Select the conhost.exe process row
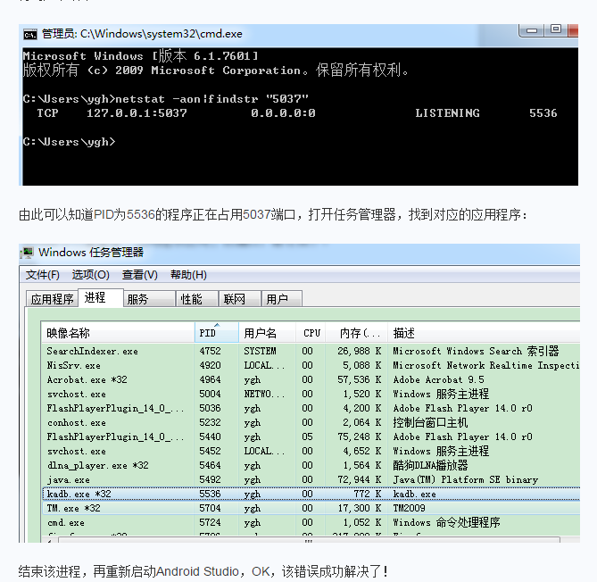The width and height of the screenshot is (597, 582). (311, 422)
